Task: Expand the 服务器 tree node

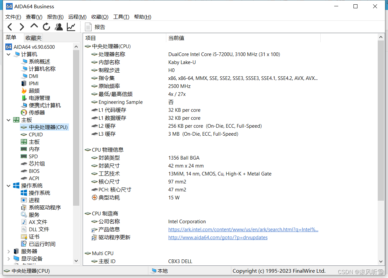Action: point(8,251)
